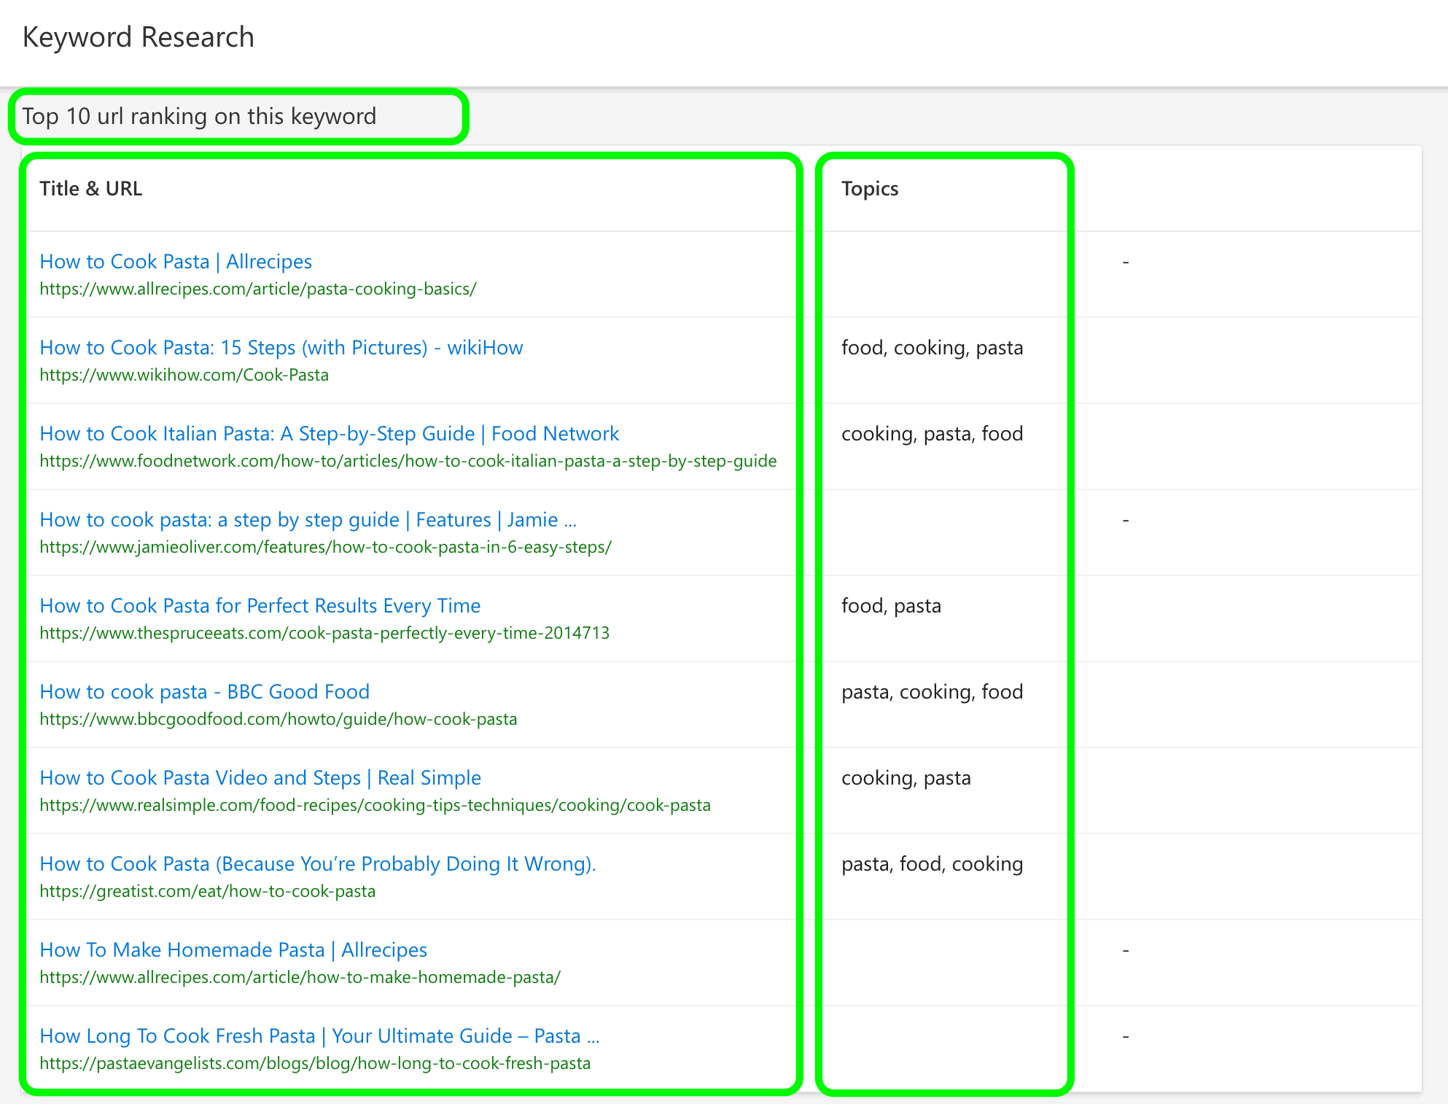Open How to Cook Pasta for Perfect Results link
Screen dimensions: 1448x1104
tap(260, 605)
